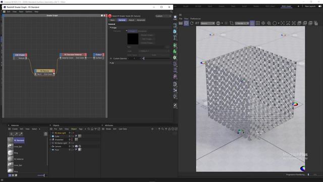Click the last copy icon in render toolbar
The height and width of the screenshot is (182, 323).
(316, 23)
